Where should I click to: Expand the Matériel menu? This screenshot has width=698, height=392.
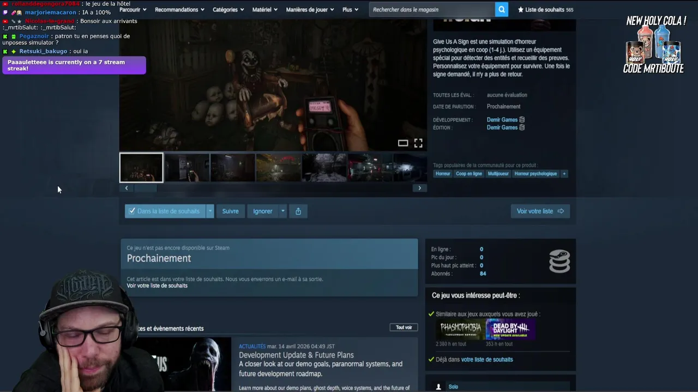click(x=265, y=9)
